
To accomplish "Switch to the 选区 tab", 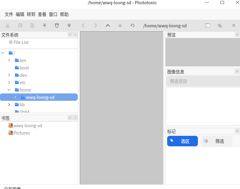I will [183, 141].
